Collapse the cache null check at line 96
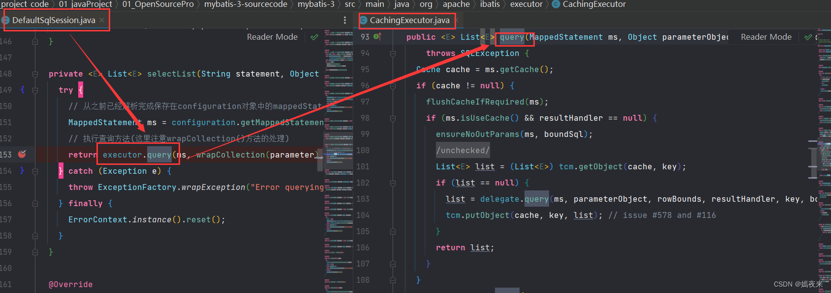The width and height of the screenshot is (831, 293). [x=393, y=86]
